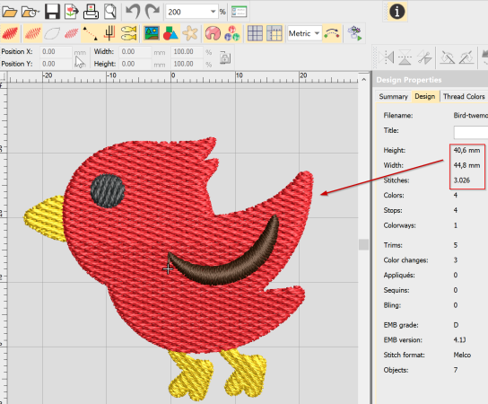
Task: Toggle the show vector artwork shapes icon
Action: [170, 33]
